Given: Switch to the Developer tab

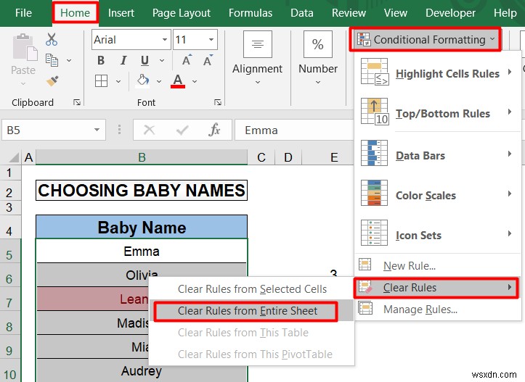Looking at the screenshot, I should pyautogui.click(x=450, y=13).
